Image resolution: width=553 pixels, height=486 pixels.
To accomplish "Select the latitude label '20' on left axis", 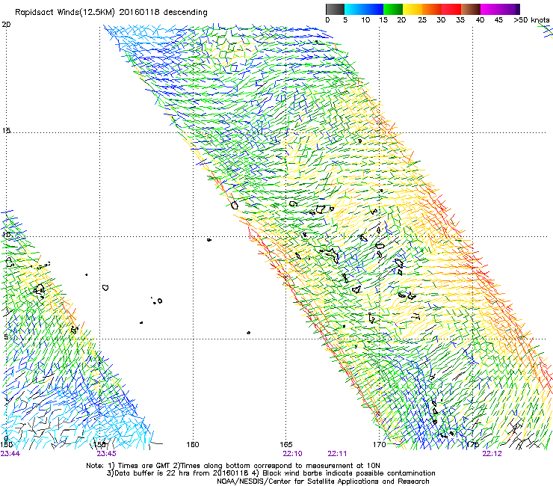I will click(6, 25).
